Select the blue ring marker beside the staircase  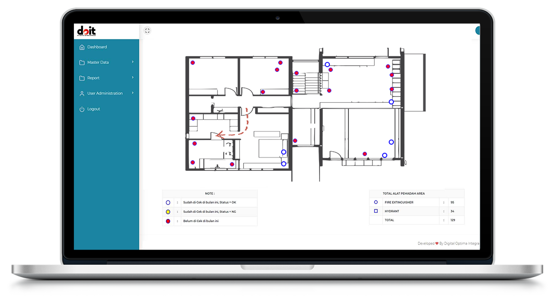click(327, 64)
